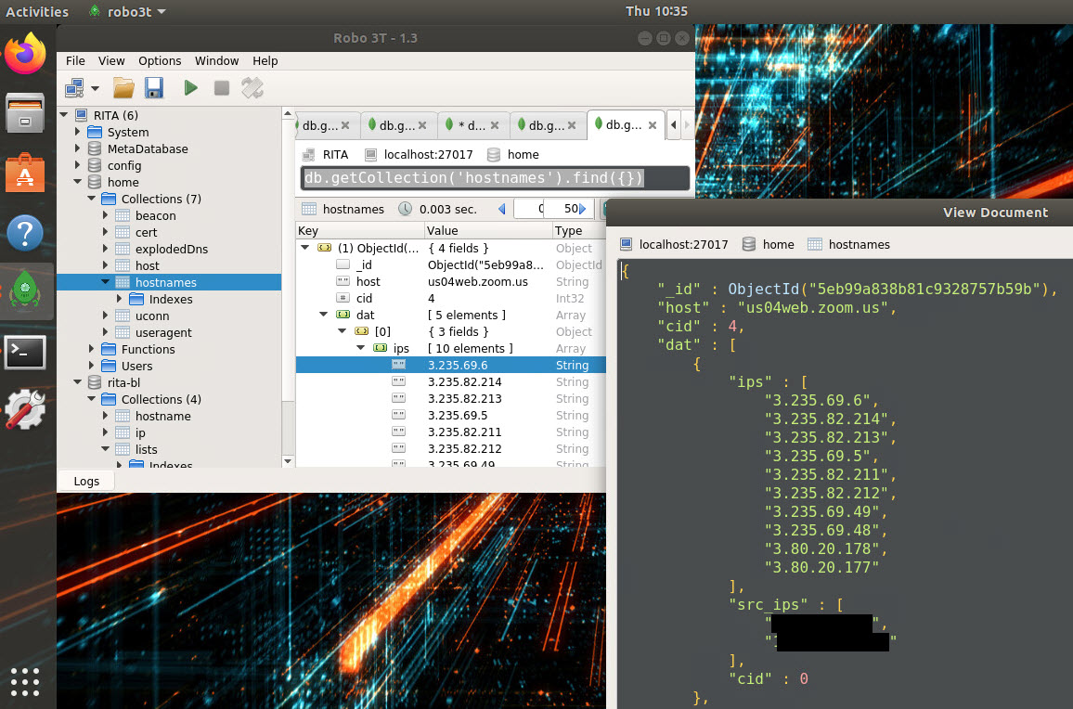Viewport: 1073px width, 709px height.
Task: Open the View menu
Action: (x=110, y=61)
